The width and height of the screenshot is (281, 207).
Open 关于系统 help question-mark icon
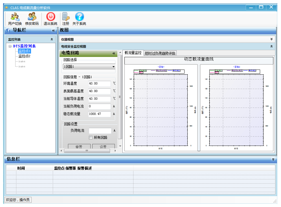click(x=79, y=17)
